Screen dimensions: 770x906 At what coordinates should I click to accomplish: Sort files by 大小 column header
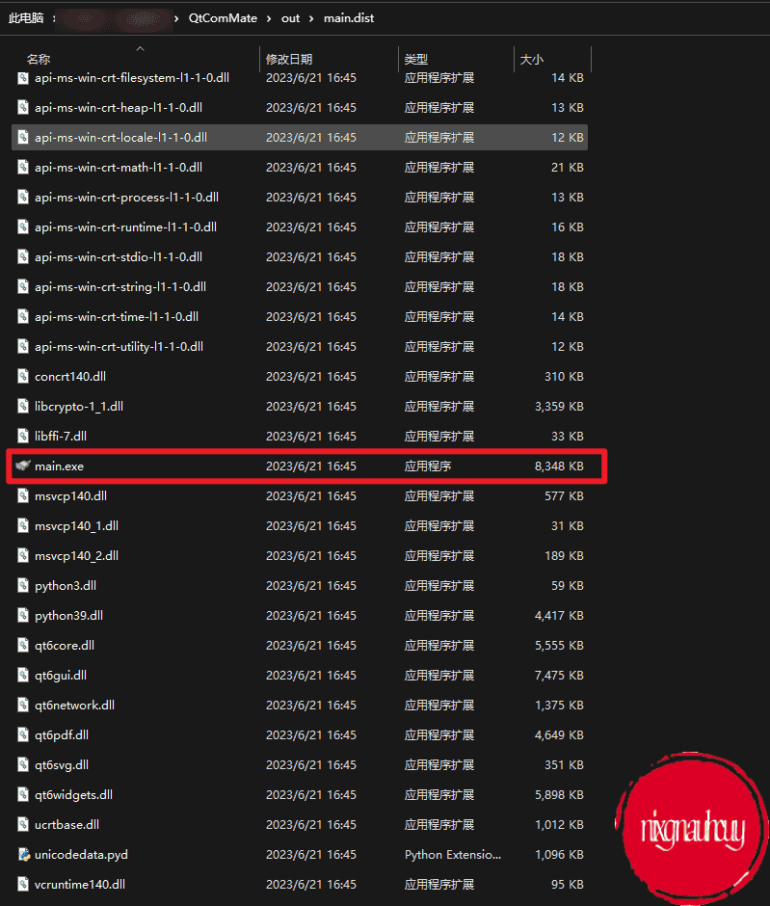coord(531,60)
